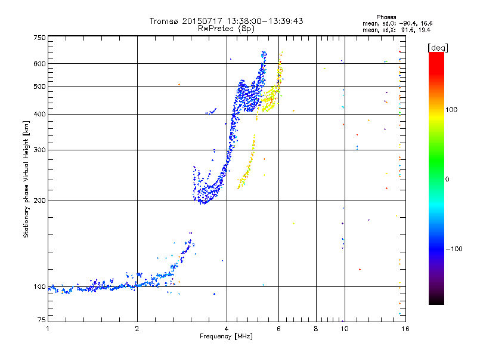
Task: Click the '[deg]' colorbar unit label
Action: (x=438, y=48)
